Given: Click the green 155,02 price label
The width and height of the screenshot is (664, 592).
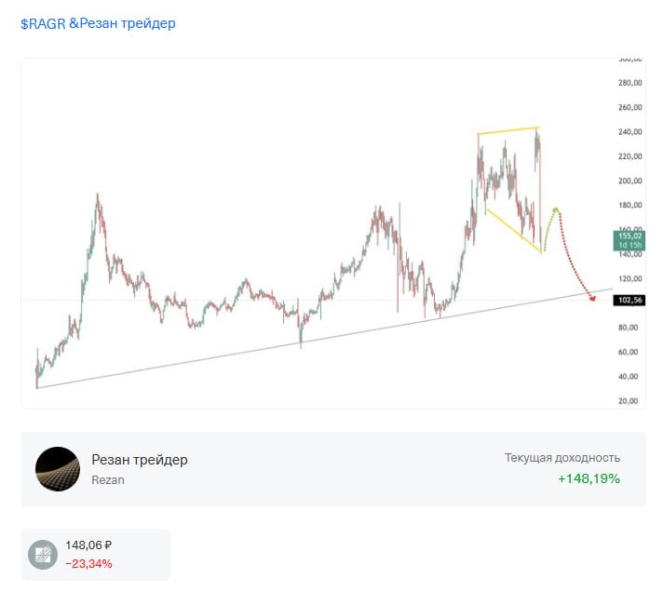Looking at the screenshot, I should coord(630,240).
